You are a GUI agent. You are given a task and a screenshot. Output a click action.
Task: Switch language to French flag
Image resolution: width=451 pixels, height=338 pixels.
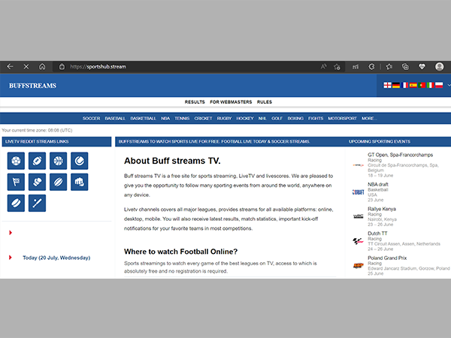[x=404, y=85]
